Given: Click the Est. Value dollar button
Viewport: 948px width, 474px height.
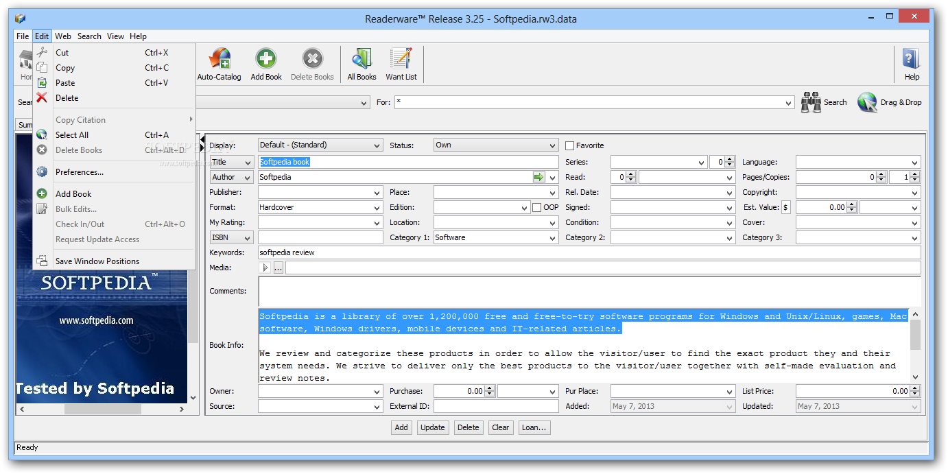Looking at the screenshot, I should click(785, 207).
